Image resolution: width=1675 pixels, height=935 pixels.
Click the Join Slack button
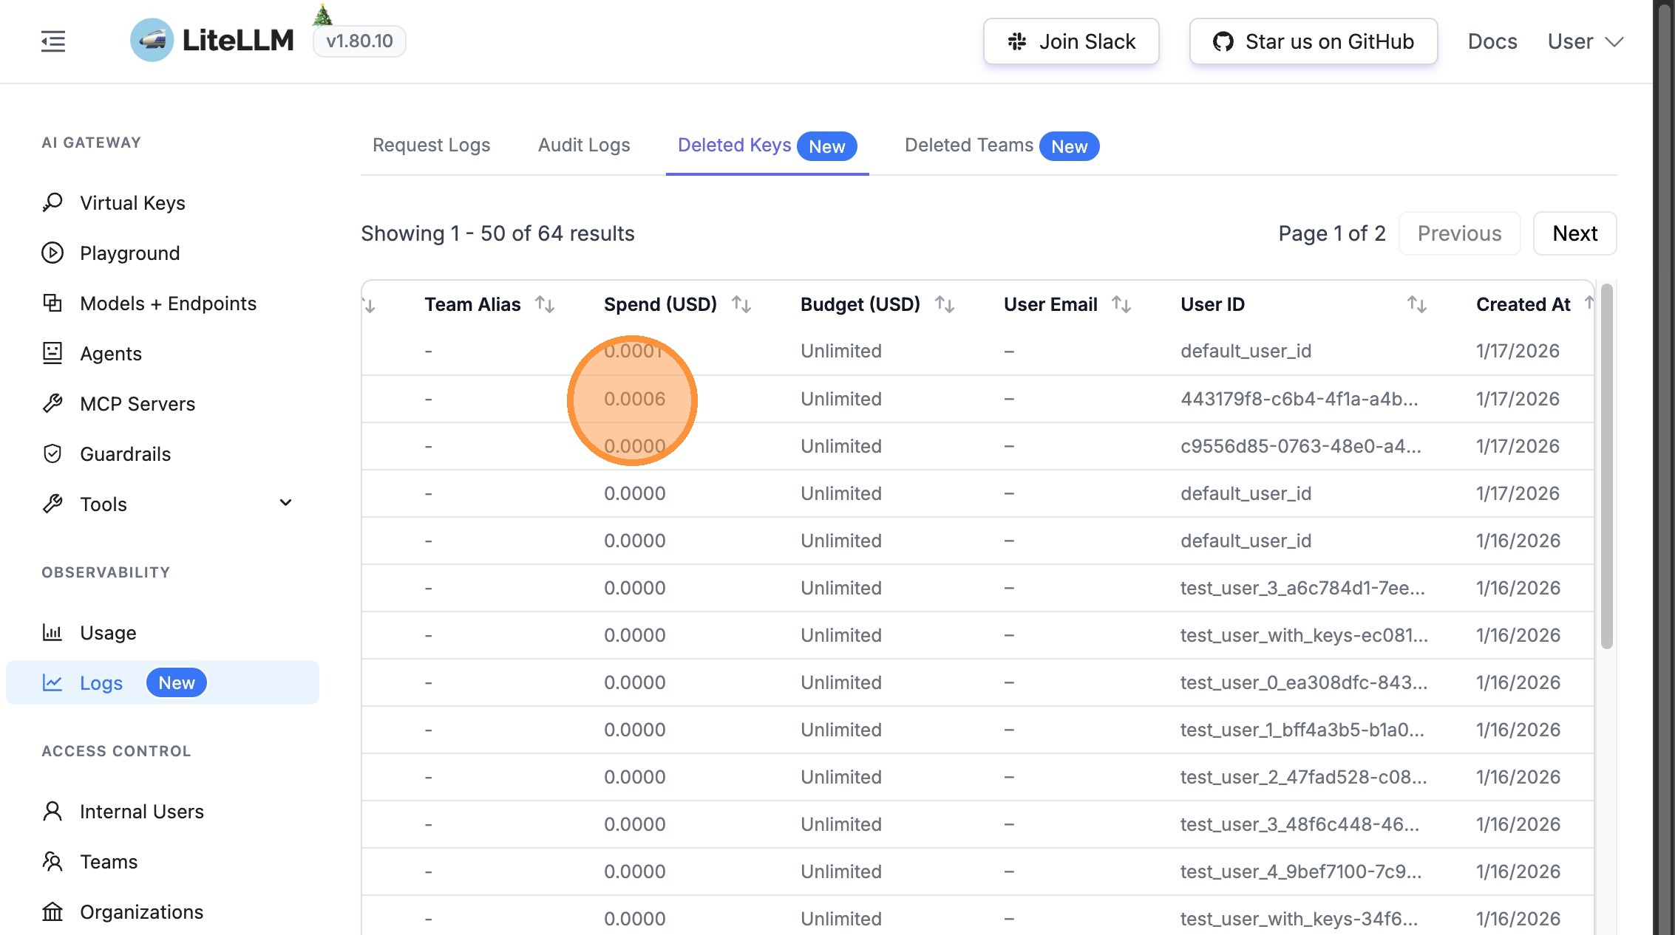(1071, 41)
